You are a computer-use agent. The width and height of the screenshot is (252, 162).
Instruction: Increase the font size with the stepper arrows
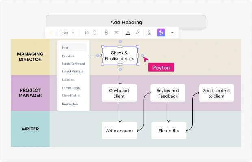coord(94,31)
